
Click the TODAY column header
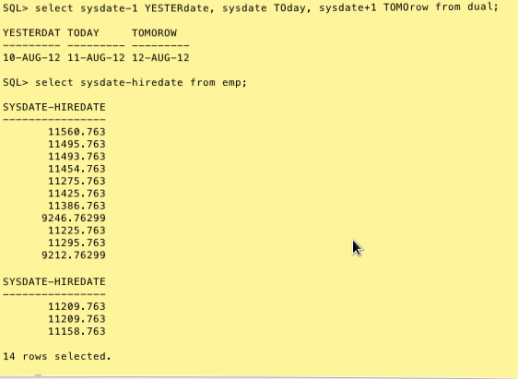83,32
